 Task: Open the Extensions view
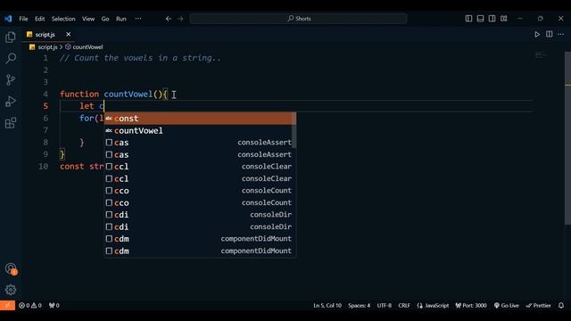pos(11,123)
